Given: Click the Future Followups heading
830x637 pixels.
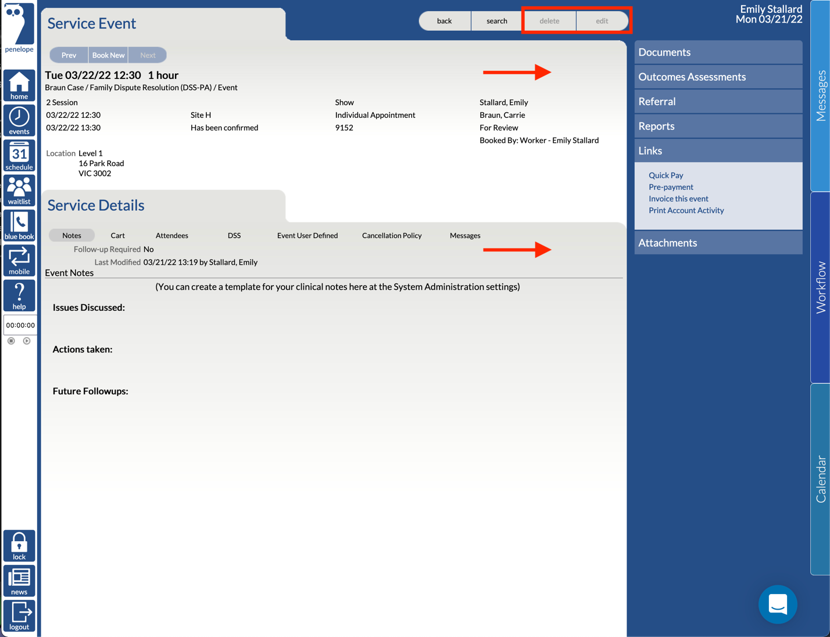Looking at the screenshot, I should (x=91, y=391).
